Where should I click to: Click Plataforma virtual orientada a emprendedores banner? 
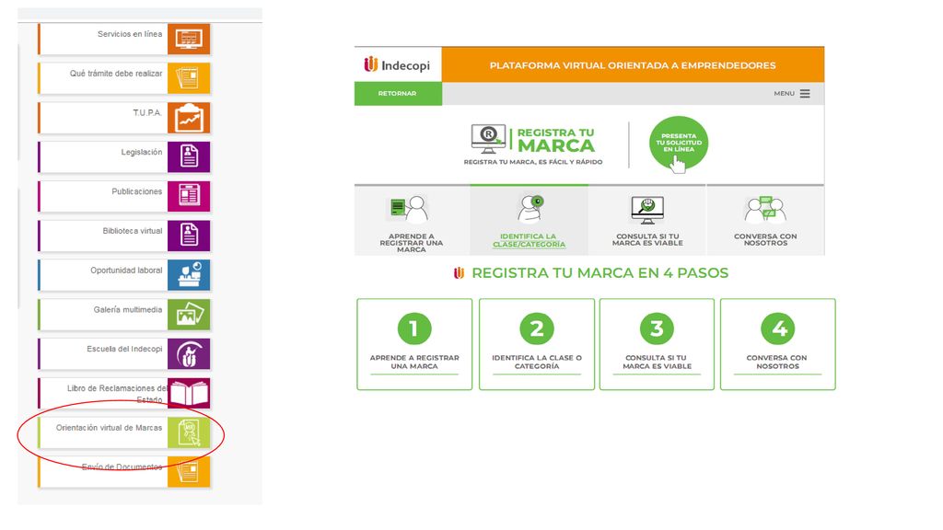click(633, 65)
